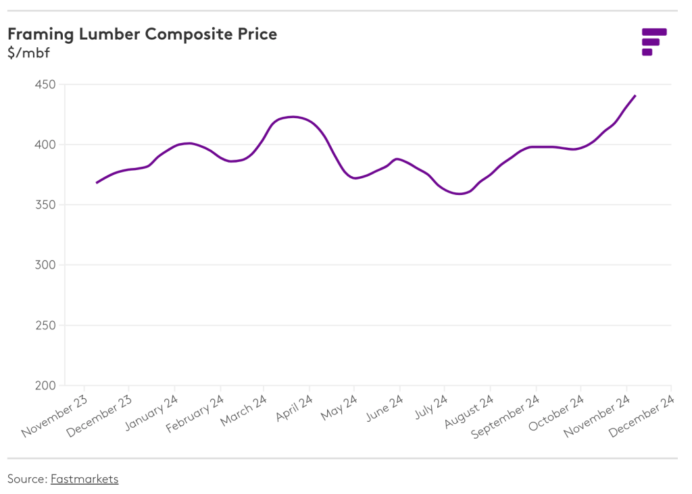Screen dimensions: 692x494
Task: Click the line's starting point in late 2023
Action: click(x=97, y=183)
